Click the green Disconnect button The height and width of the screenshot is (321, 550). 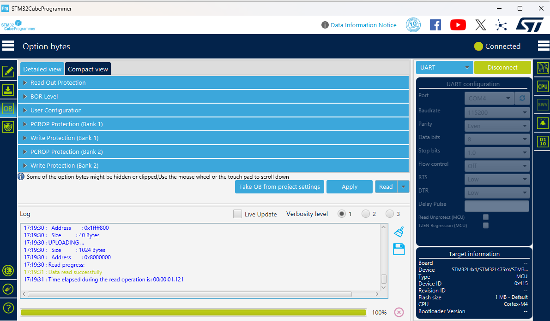click(x=502, y=68)
